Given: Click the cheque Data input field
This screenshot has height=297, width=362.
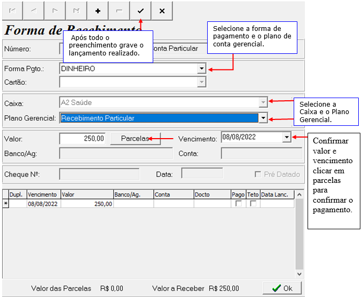Looking at the screenshot, I should (202, 173).
